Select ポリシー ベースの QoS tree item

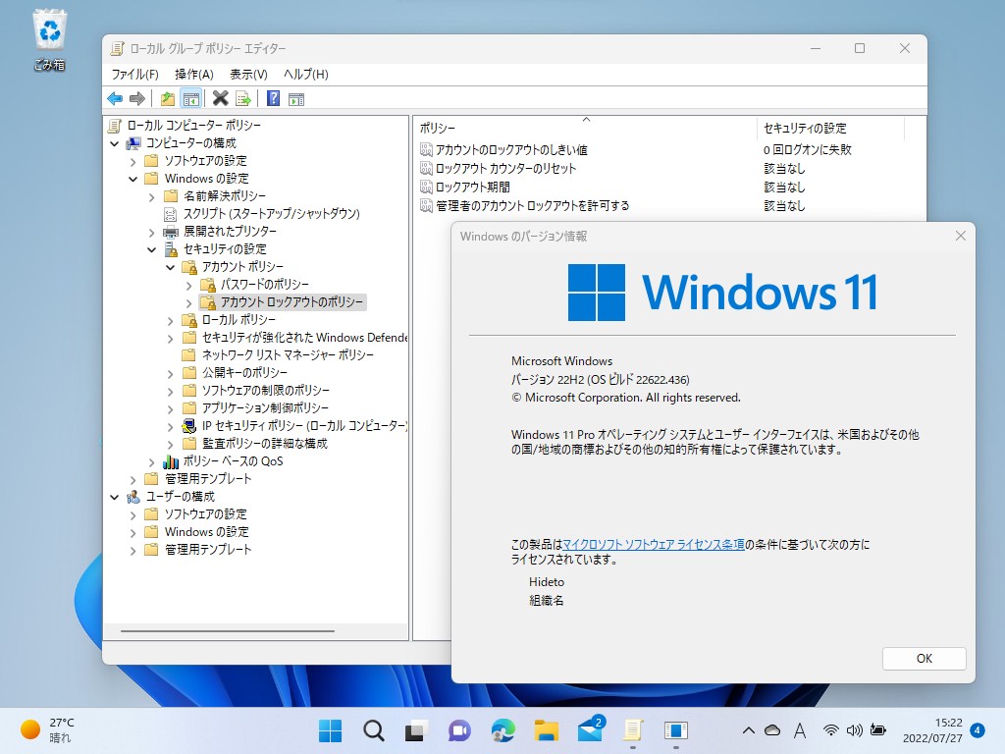(233, 461)
